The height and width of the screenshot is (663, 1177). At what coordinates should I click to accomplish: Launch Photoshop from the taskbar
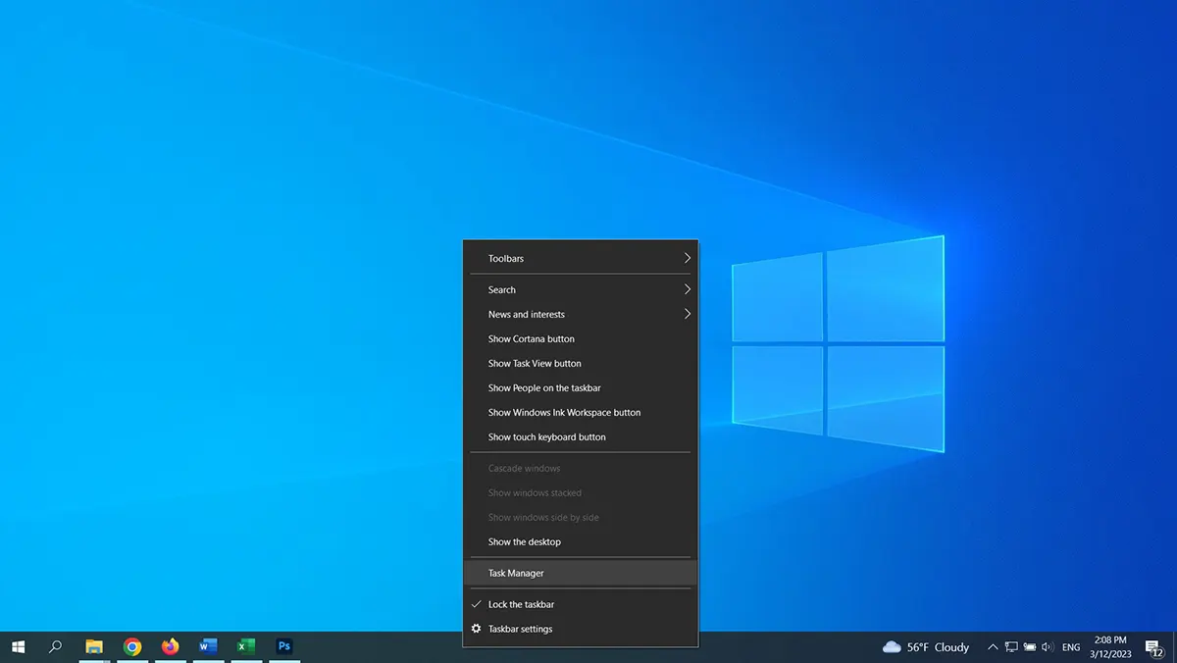(284, 647)
